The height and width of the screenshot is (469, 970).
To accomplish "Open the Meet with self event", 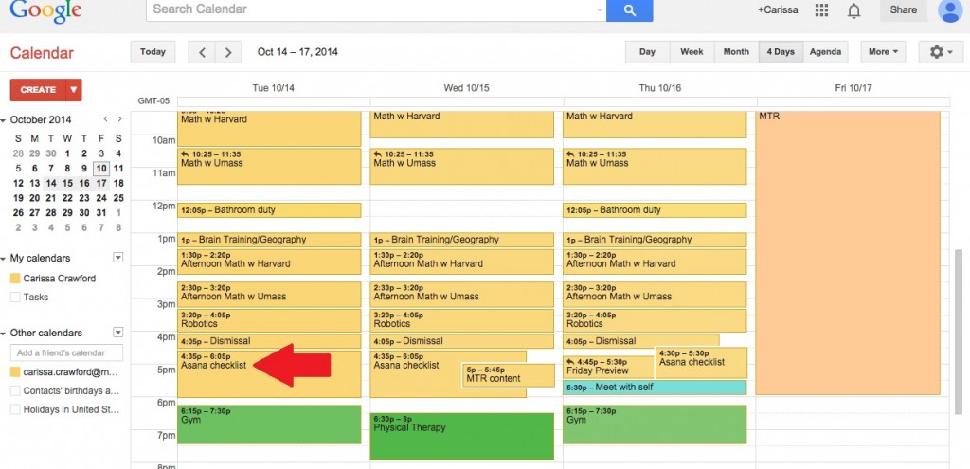I will (655, 388).
